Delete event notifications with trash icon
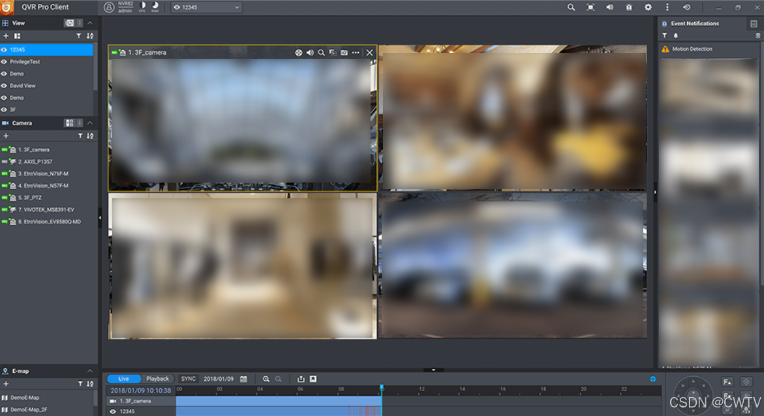This screenshot has height=416, width=764. (x=757, y=36)
